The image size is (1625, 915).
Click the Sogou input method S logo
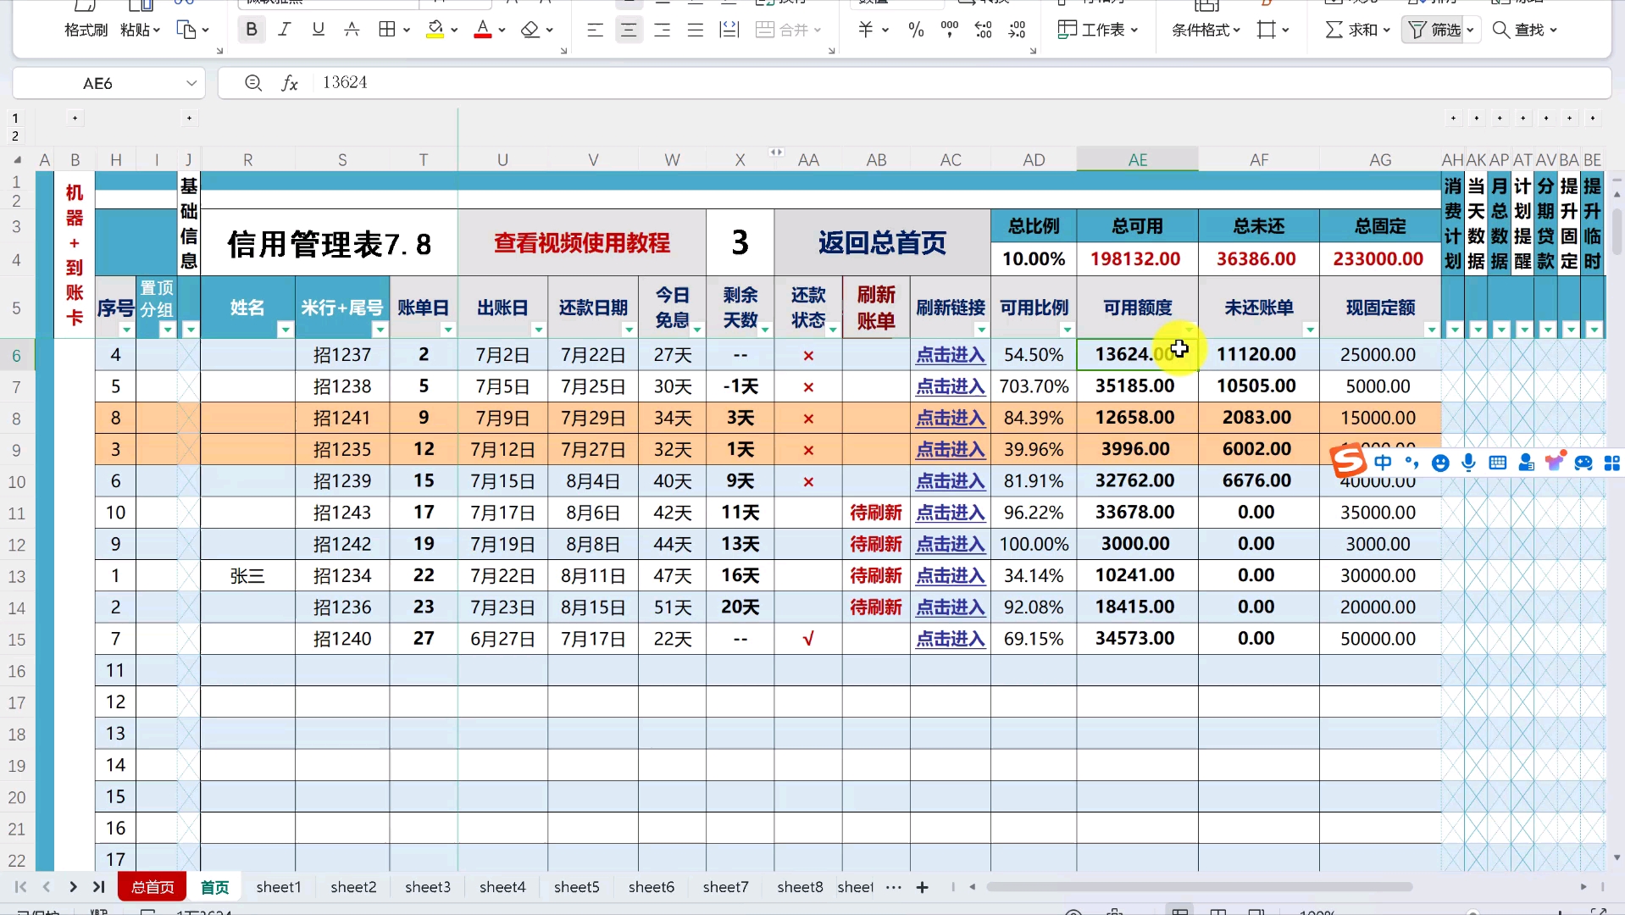[1348, 462]
